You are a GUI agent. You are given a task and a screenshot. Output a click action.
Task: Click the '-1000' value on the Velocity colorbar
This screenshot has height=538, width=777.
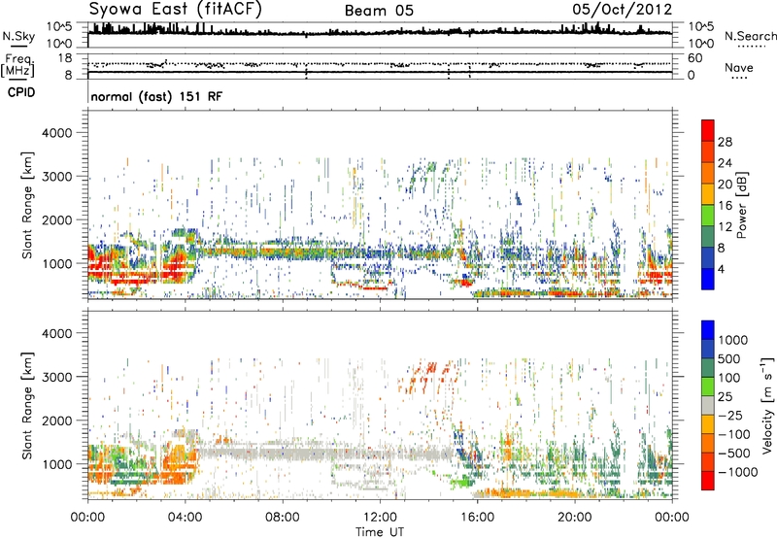[x=738, y=472]
